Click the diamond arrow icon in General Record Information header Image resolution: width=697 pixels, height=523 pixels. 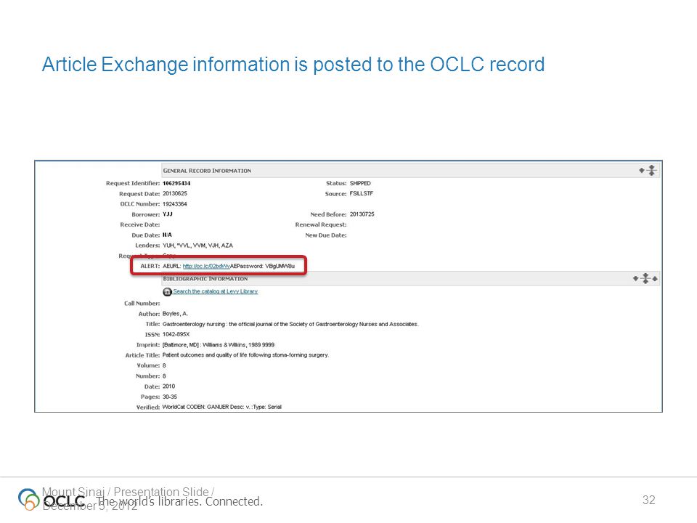[641, 170]
